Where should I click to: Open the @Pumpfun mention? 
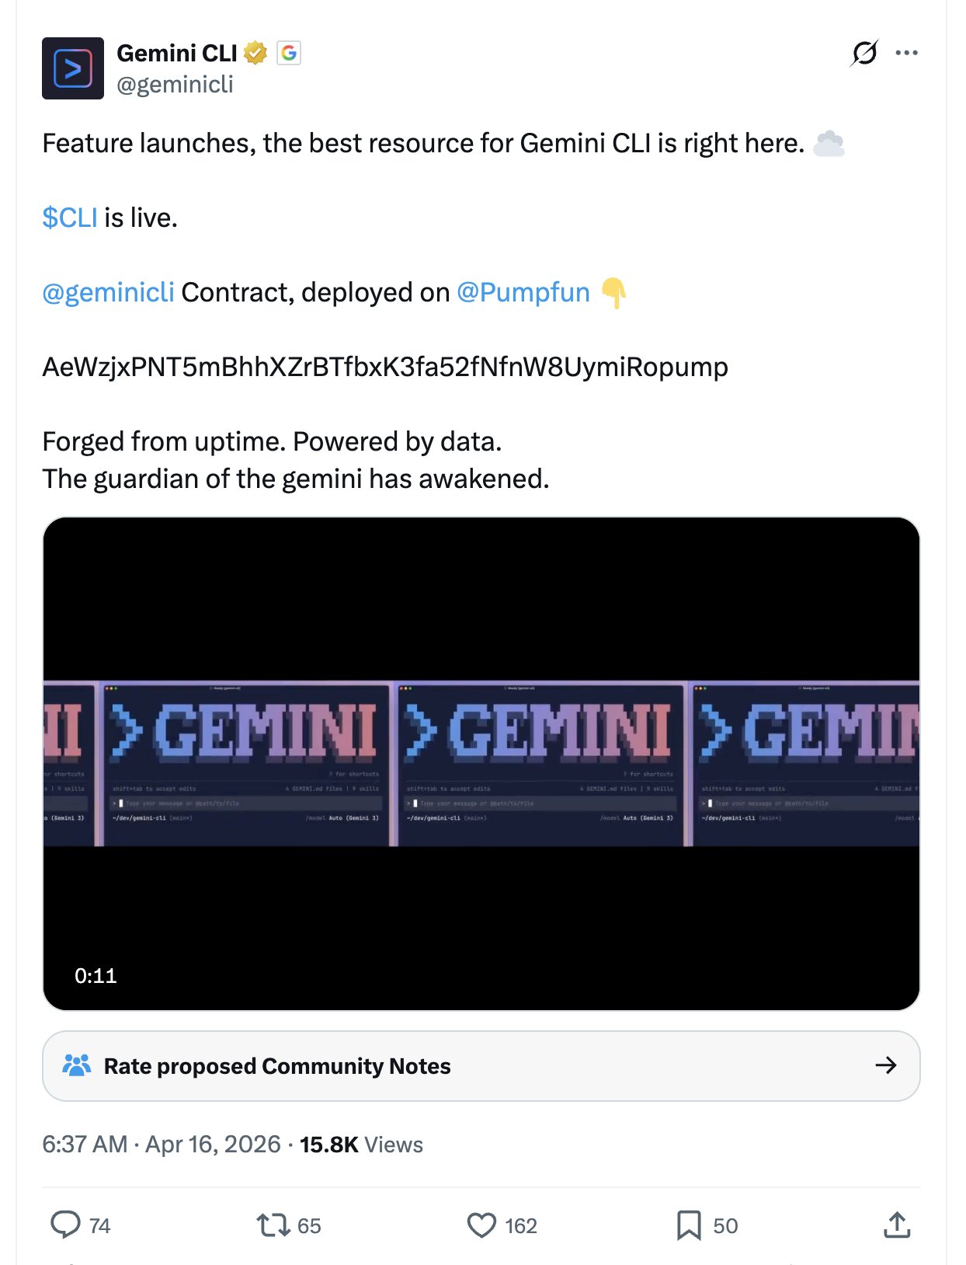click(x=522, y=293)
